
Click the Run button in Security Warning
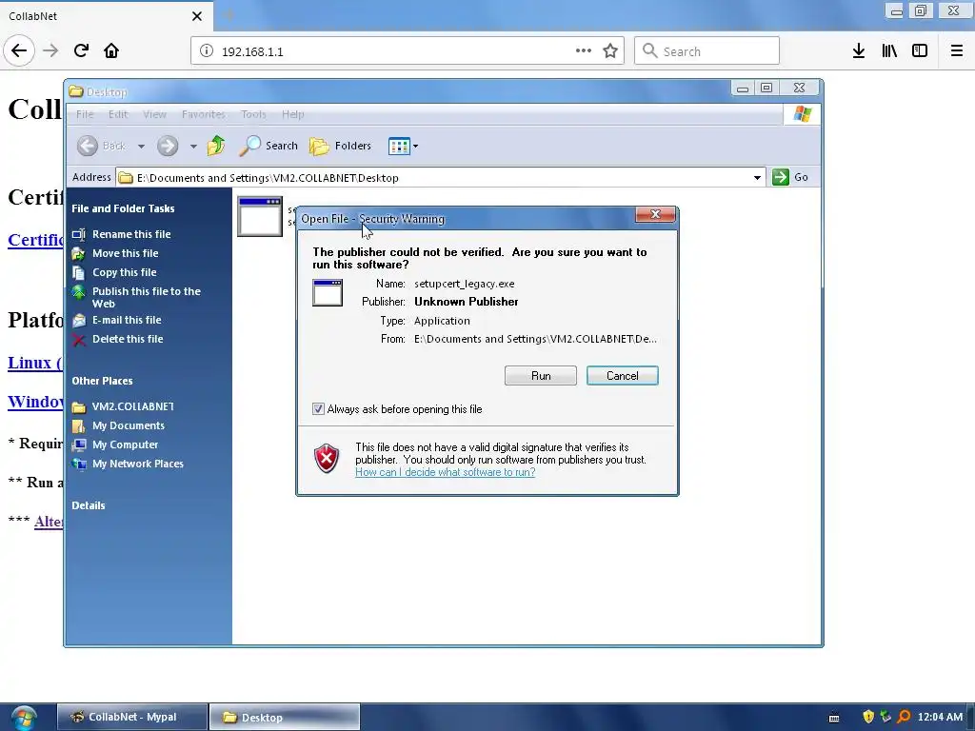pos(541,375)
